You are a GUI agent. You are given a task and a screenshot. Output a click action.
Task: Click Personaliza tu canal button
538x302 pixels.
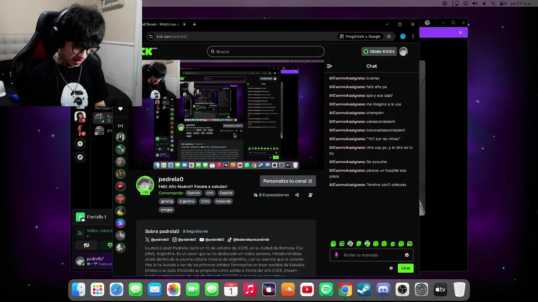(x=288, y=181)
